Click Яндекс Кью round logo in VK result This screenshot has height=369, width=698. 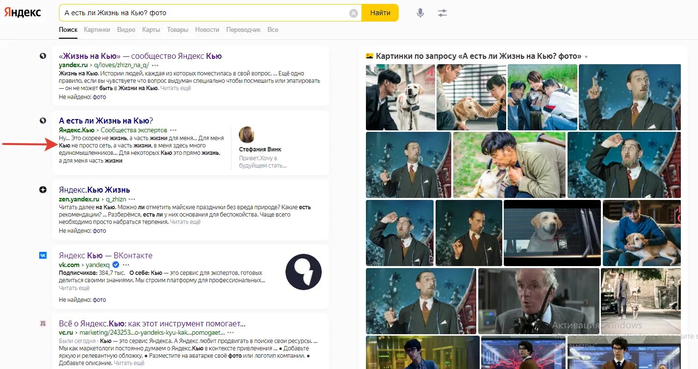tap(303, 272)
